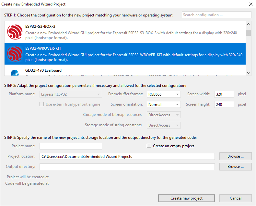This screenshot has width=256, height=206.
Task: Click the ESP32-S3-BOX-3 Espressif logo icon
Action: click(x=15, y=32)
